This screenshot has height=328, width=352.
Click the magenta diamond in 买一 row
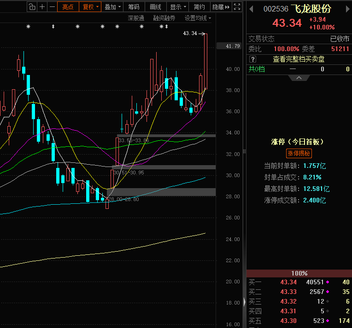(x=328, y=282)
